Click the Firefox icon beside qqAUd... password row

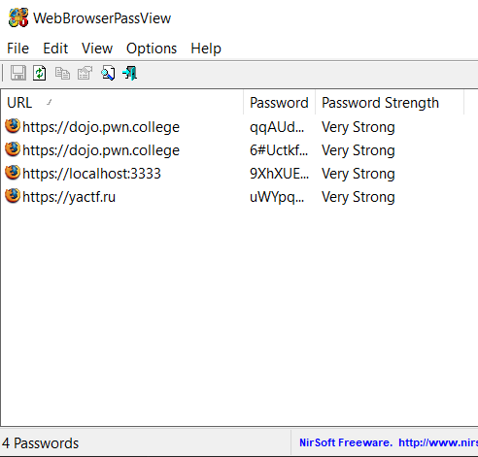pyautogui.click(x=13, y=126)
